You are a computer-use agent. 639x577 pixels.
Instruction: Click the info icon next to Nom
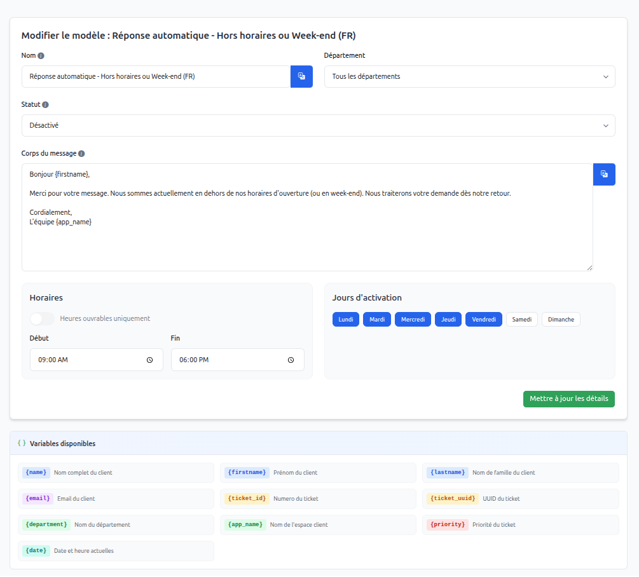coord(41,55)
